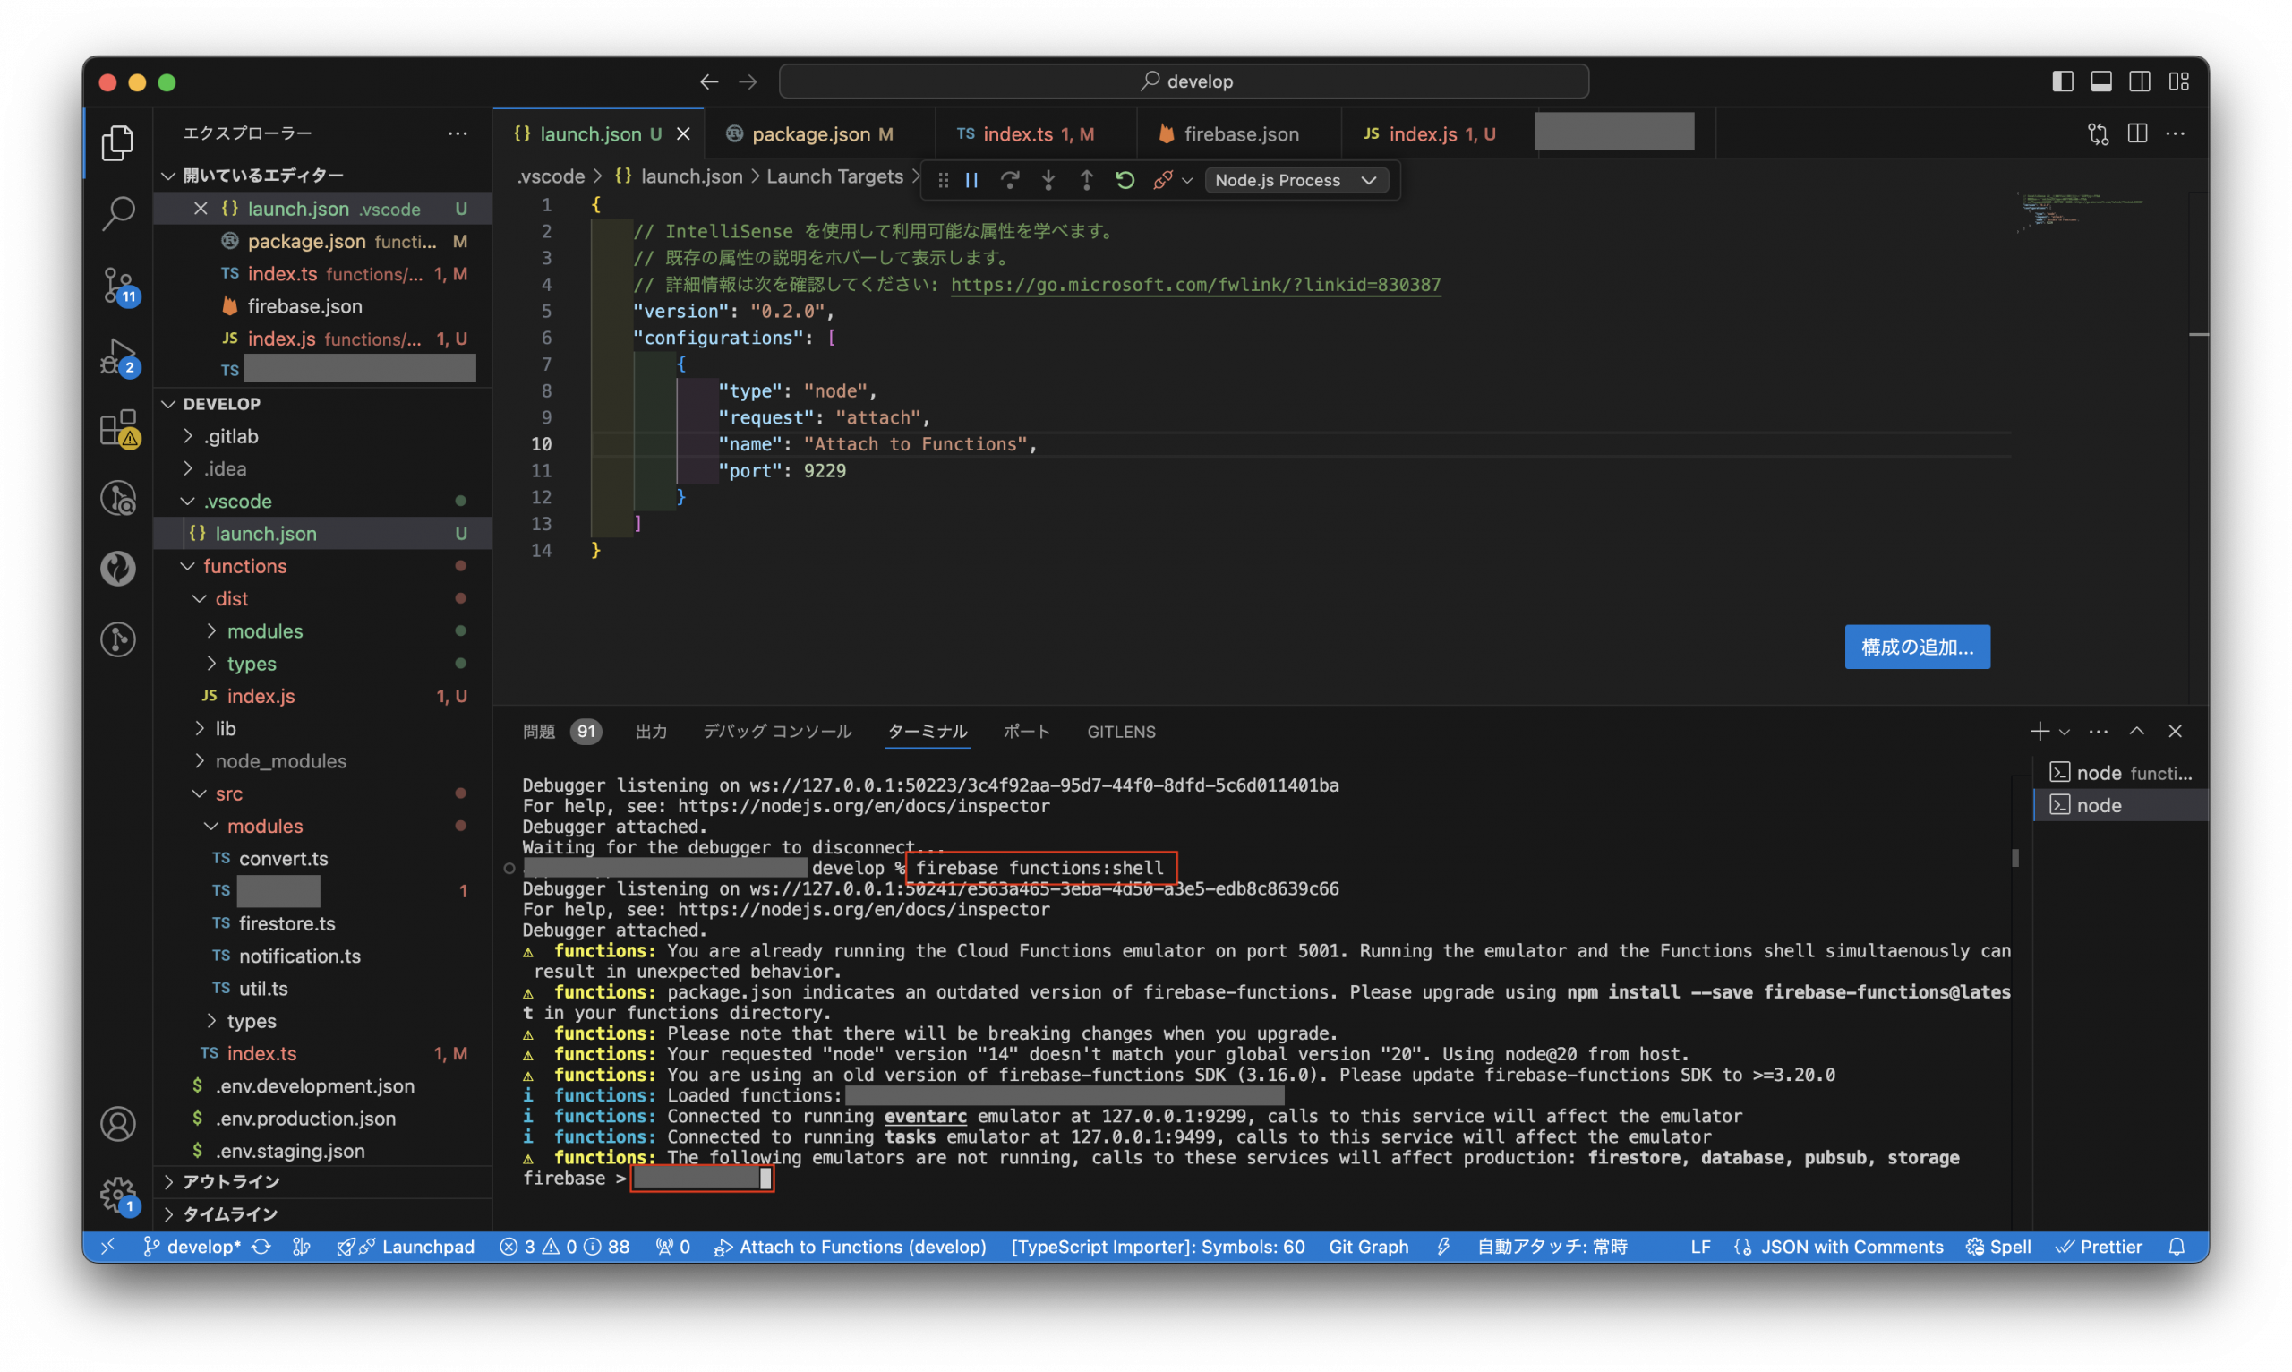2292x1372 pixels.
Task: Go forward with navigation arrow
Action: tap(748, 82)
